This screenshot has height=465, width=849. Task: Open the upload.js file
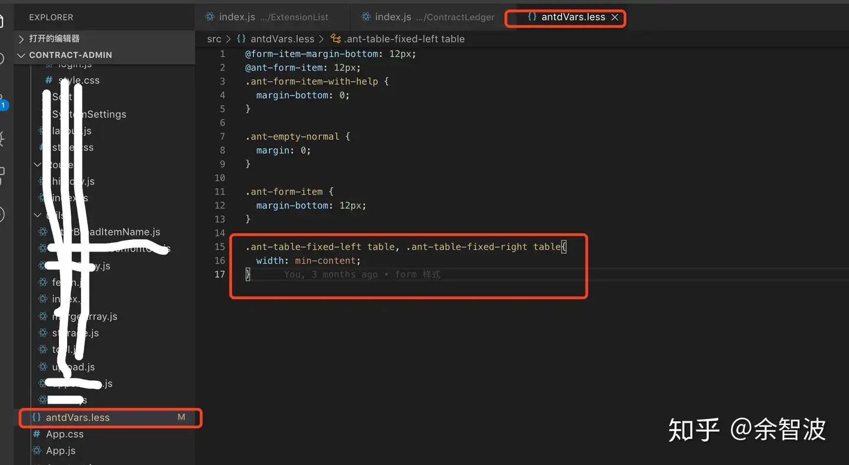tap(73, 367)
